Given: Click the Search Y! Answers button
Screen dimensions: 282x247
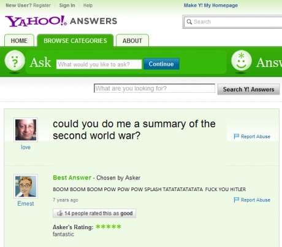Looking at the screenshot, I should point(248,89).
